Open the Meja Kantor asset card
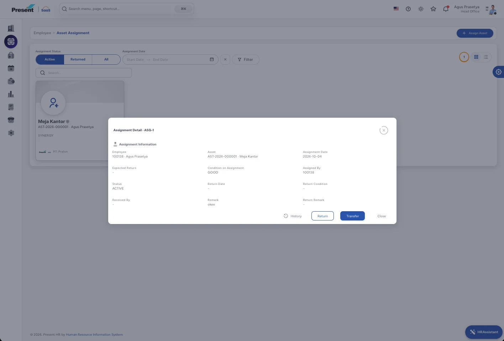504x341 pixels. click(80, 121)
